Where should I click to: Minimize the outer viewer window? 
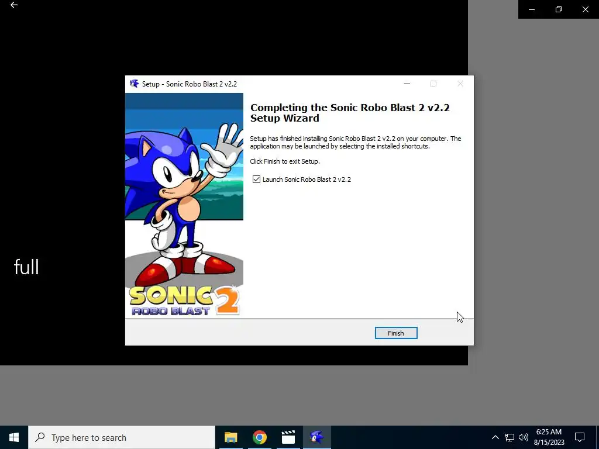532,9
